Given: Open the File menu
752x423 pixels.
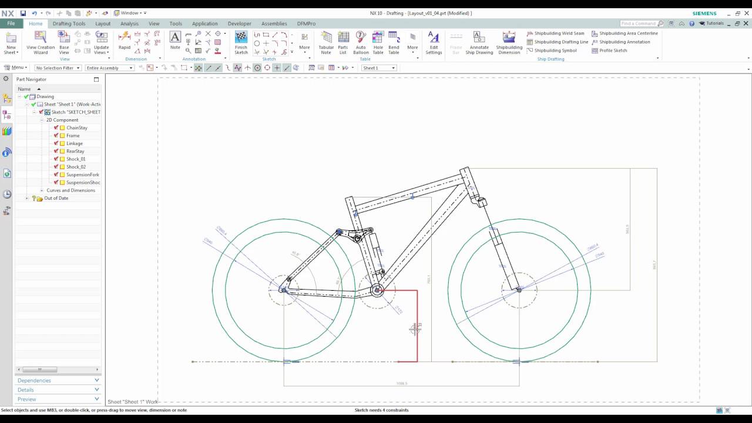Looking at the screenshot, I should pyautogui.click(x=11, y=23).
